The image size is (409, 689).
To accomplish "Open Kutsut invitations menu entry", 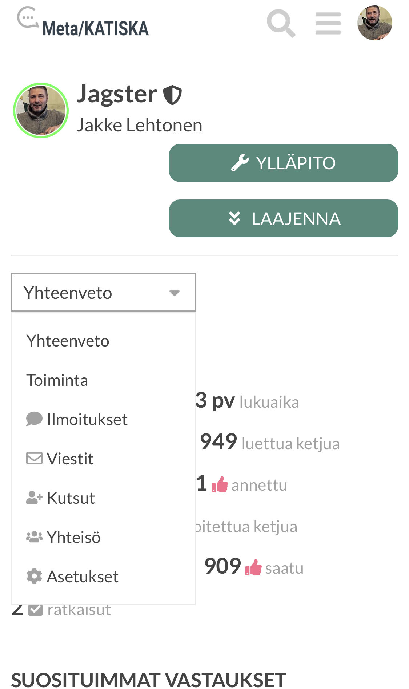I will coord(71,498).
